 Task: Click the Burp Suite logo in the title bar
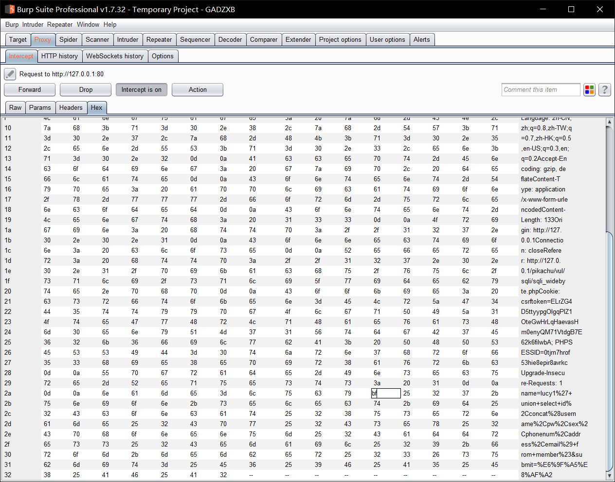click(9, 9)
